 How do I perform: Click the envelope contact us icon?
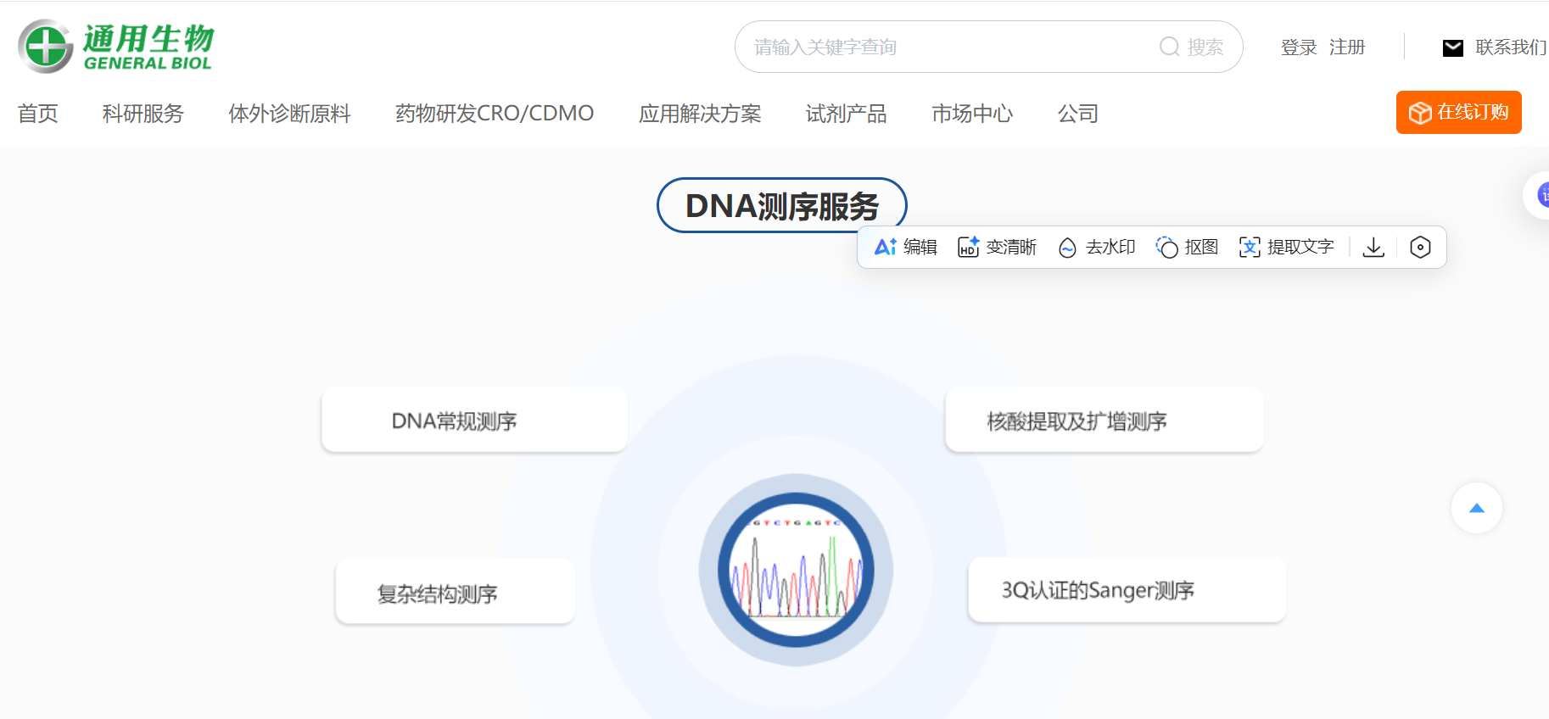tap(1453, 47)
